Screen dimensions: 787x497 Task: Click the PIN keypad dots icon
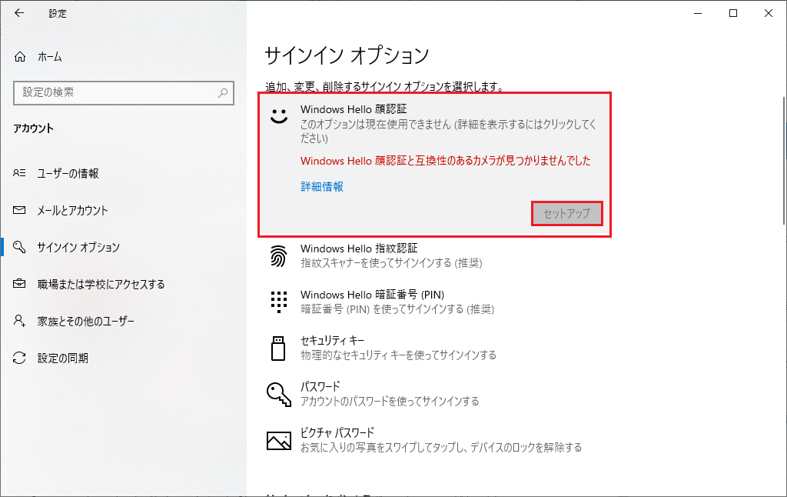pyautogui.click(x=278, y=302)
